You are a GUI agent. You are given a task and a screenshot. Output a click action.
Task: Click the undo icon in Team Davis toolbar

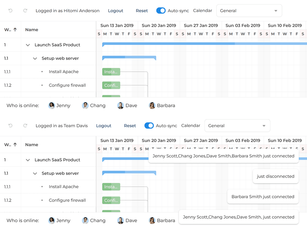(x=11, y=125)
